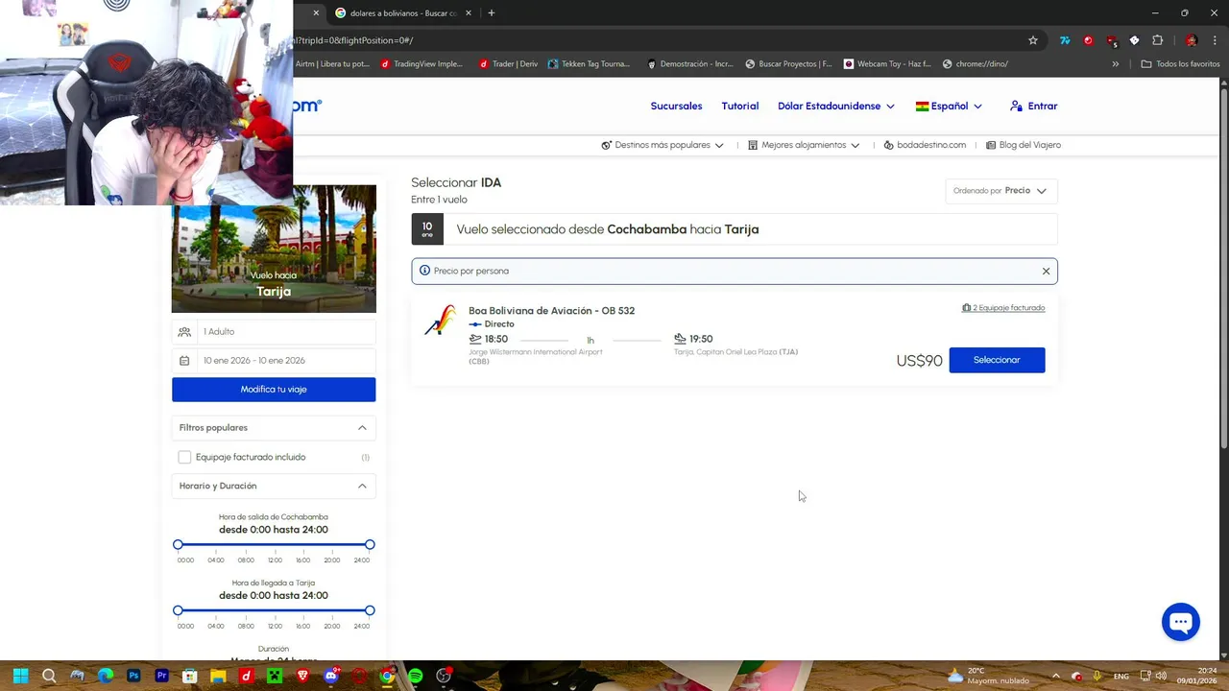Click the '1 Adulto' passengers field

(274, 332)
